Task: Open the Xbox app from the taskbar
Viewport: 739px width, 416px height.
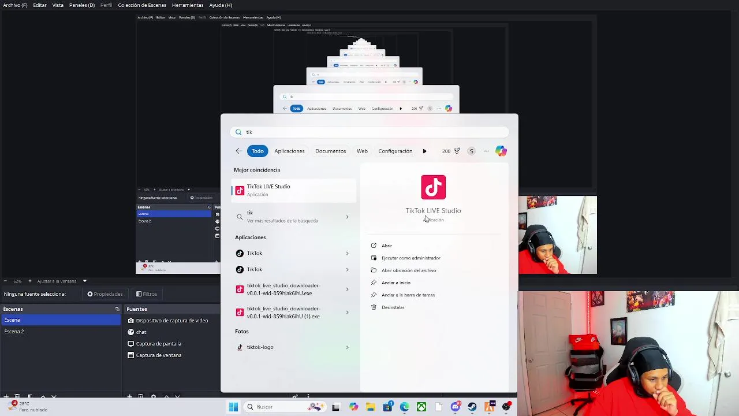Action: coord(421,407)
